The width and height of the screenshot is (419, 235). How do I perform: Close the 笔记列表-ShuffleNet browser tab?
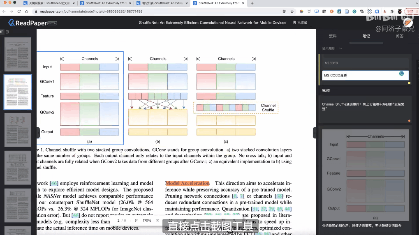[187, 3]
